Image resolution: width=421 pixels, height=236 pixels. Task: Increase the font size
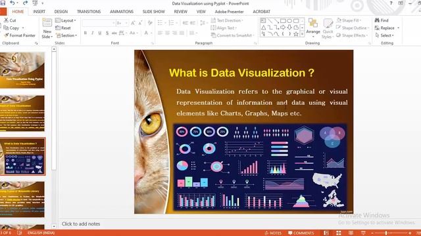coord(133,24)
